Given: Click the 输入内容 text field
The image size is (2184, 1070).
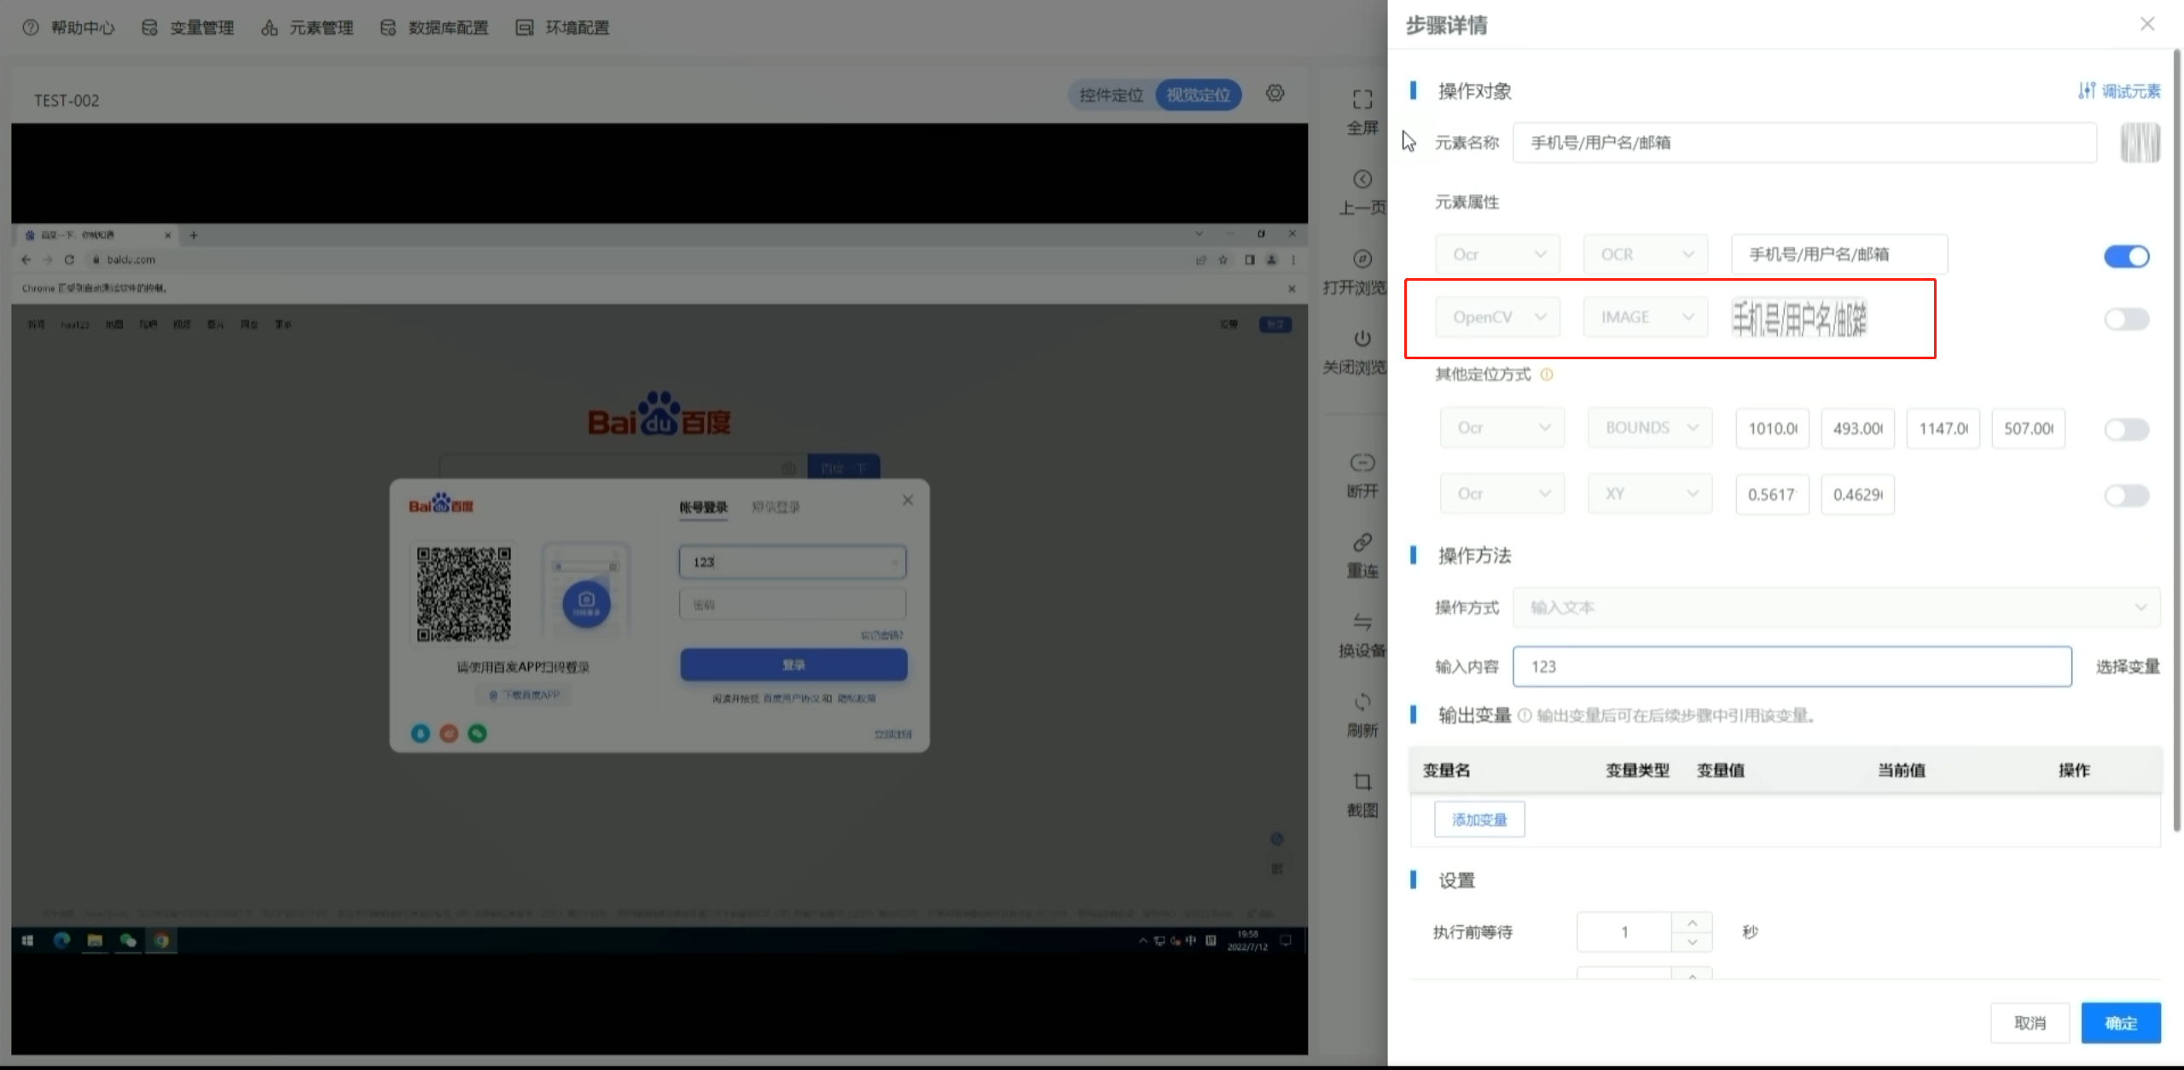Looking at the screenshot, I should click(x=1792, y=666).
